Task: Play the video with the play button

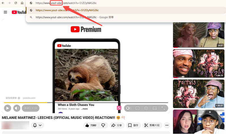Action: (8, 108)
